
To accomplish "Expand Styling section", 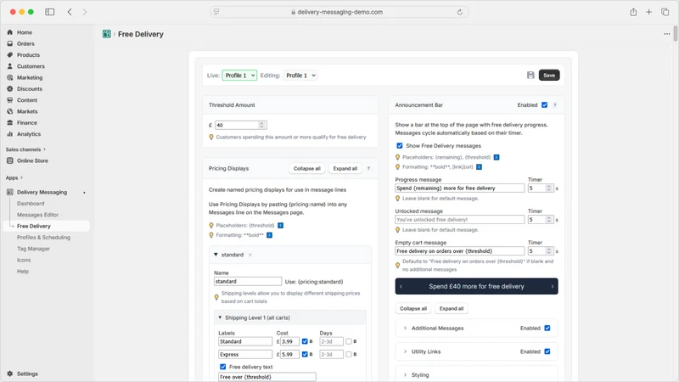I will pos(405,374).
